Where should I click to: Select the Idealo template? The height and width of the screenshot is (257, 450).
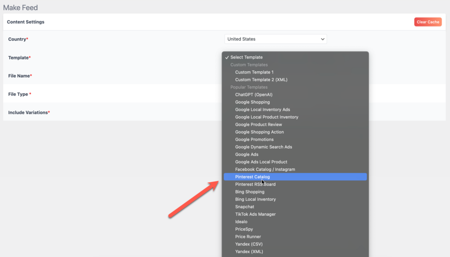241,221
